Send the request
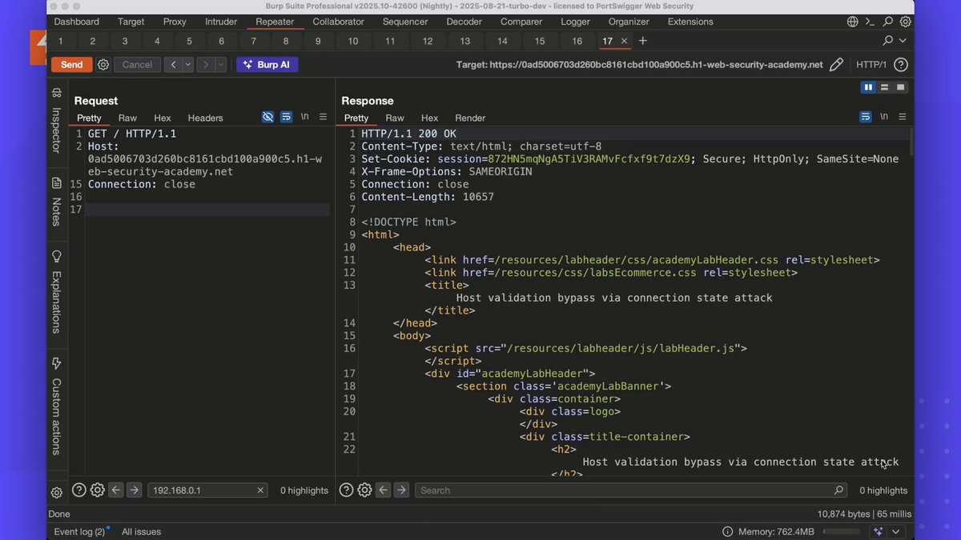This screenshot has width=961, height=540. 72,65
